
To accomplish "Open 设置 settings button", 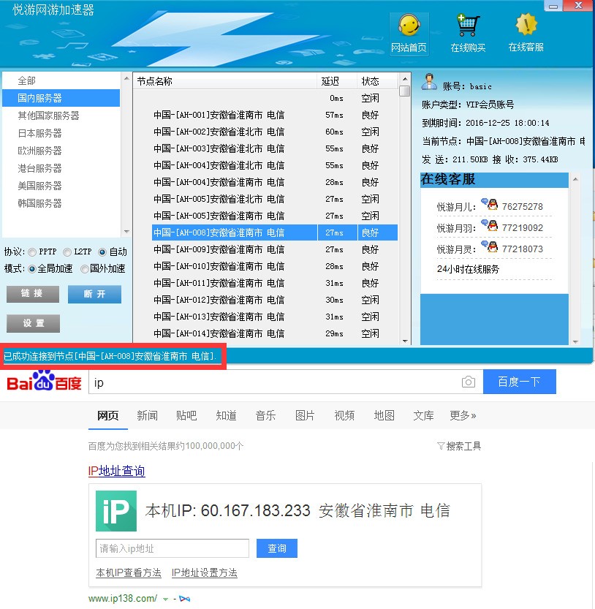I will (x=33, y=323).
